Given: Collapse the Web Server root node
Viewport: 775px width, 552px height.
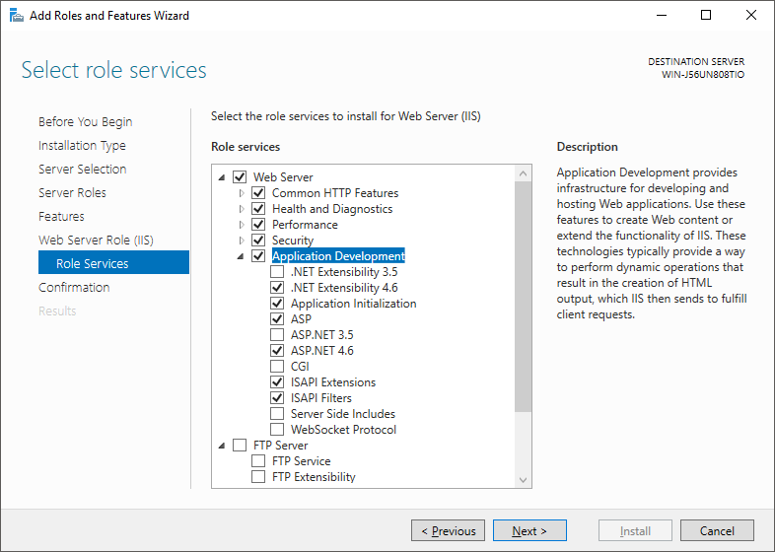Looking at the screenshot, I should click(222, 177).
